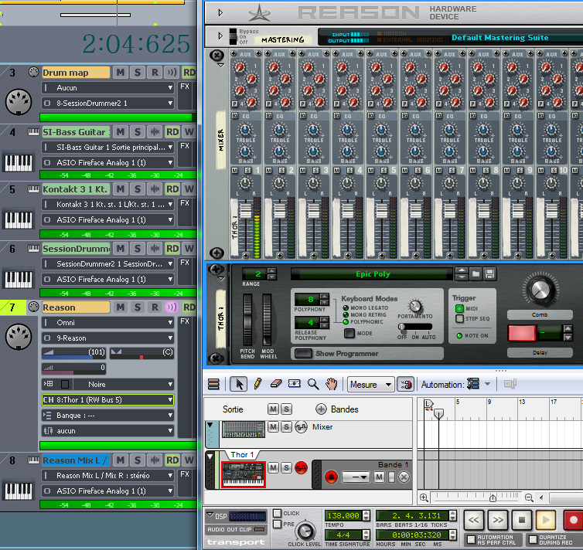Click W button on SessionDrummer track

pyautogui.click(x=189, y=249)
